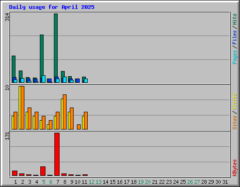This screenshot has height=187, width=240.
Task: Select the red KBytes bar for day 7
Action: 57,154
